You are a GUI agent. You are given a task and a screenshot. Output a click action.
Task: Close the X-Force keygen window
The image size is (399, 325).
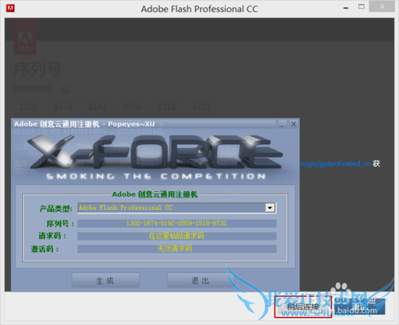pyautogui.click(x=294, y=124)
